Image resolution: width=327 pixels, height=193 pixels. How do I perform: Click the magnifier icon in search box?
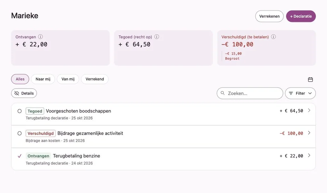[x=223, y=93]
